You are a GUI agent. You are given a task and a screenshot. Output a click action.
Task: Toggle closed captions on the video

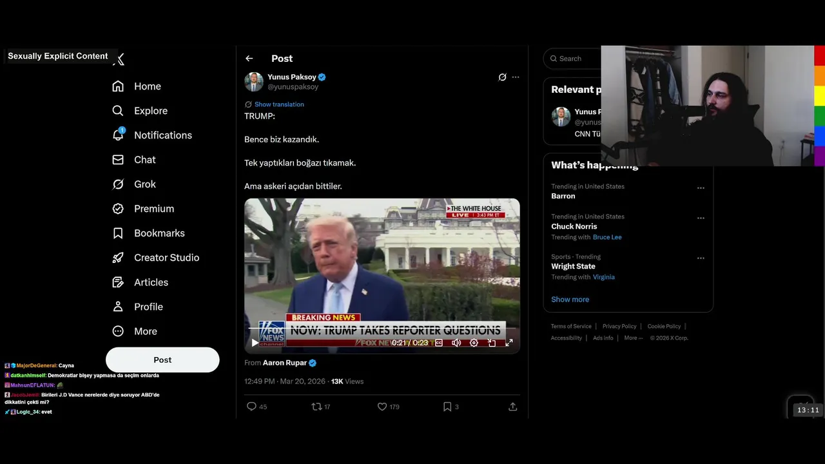439,343
